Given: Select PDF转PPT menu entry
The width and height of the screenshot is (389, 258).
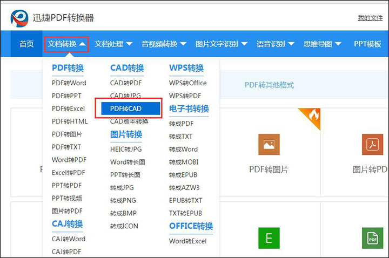Looking at the screenshot, I should pos(66,96).
